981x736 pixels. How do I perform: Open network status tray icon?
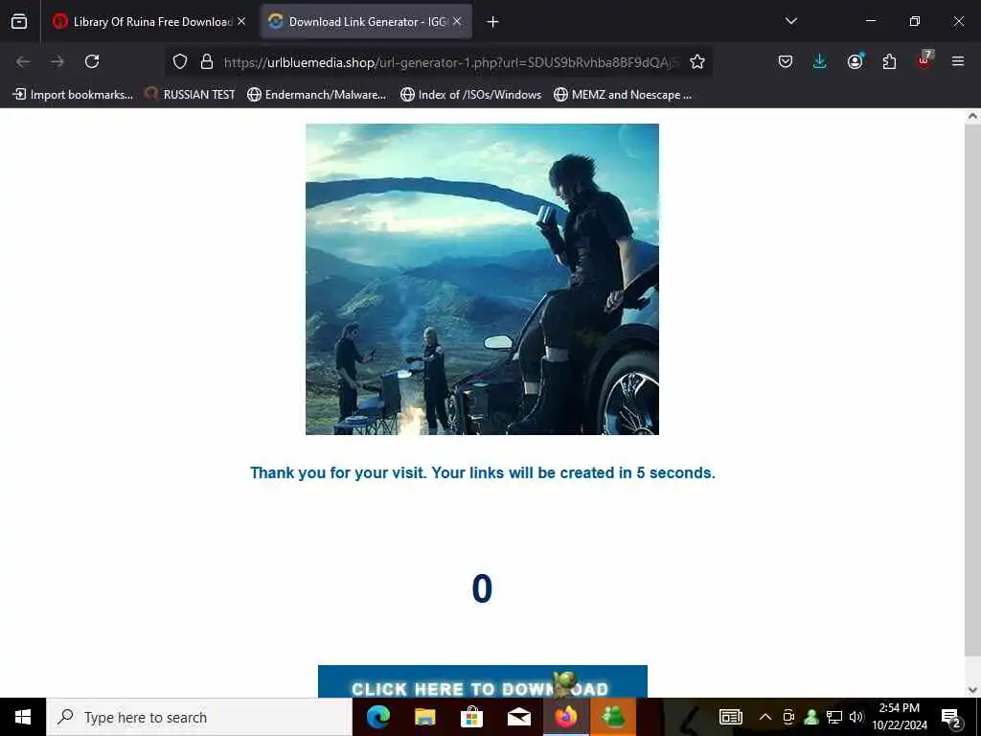(834, 717)
